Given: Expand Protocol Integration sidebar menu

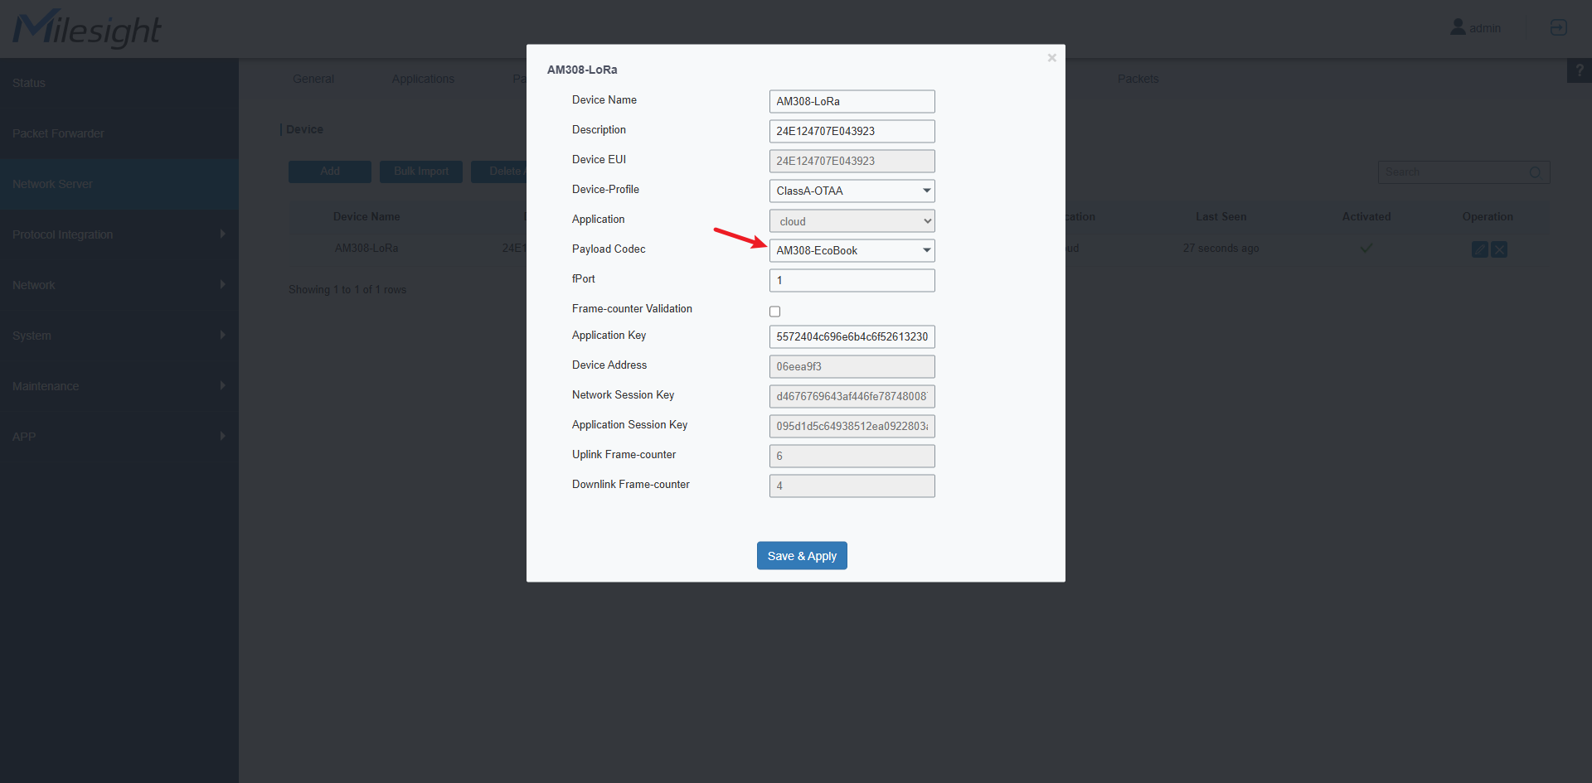Looking at the screenshot, I should (119, 234).
